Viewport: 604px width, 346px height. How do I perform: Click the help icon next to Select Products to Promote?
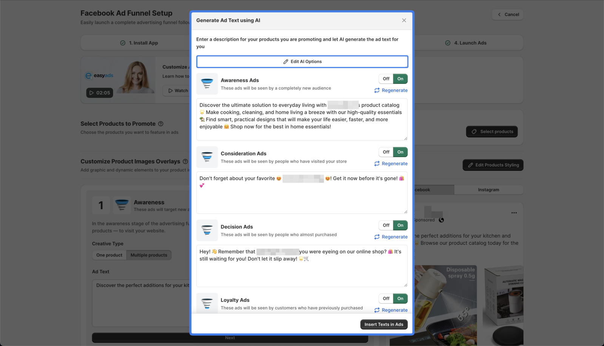pyautogui.click(x=161, y=124)
